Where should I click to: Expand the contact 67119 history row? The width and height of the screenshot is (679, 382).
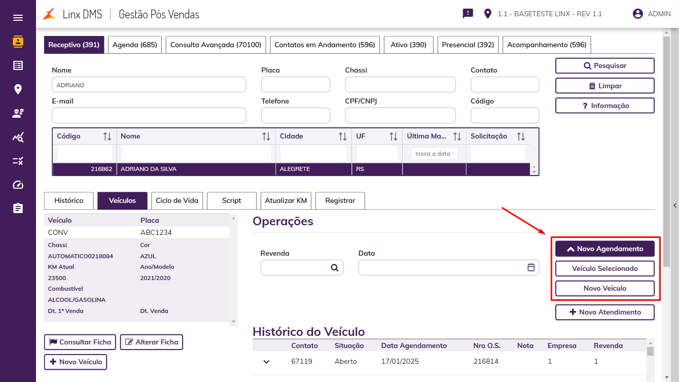(x=266, y=362)
